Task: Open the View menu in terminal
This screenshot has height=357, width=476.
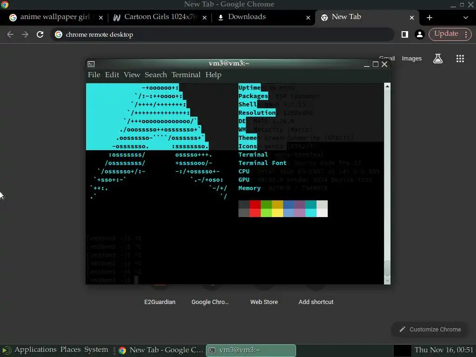Action: coord(132,75)
